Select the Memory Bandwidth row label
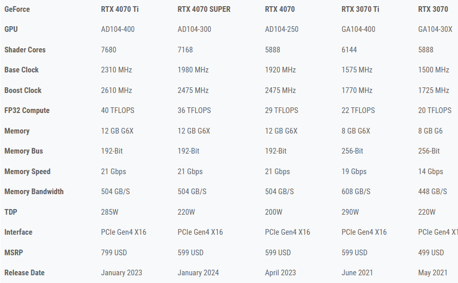 34,192
